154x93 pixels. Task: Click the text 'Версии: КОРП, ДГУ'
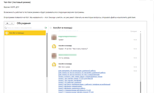pyautogui.click(x=11, y=7)
